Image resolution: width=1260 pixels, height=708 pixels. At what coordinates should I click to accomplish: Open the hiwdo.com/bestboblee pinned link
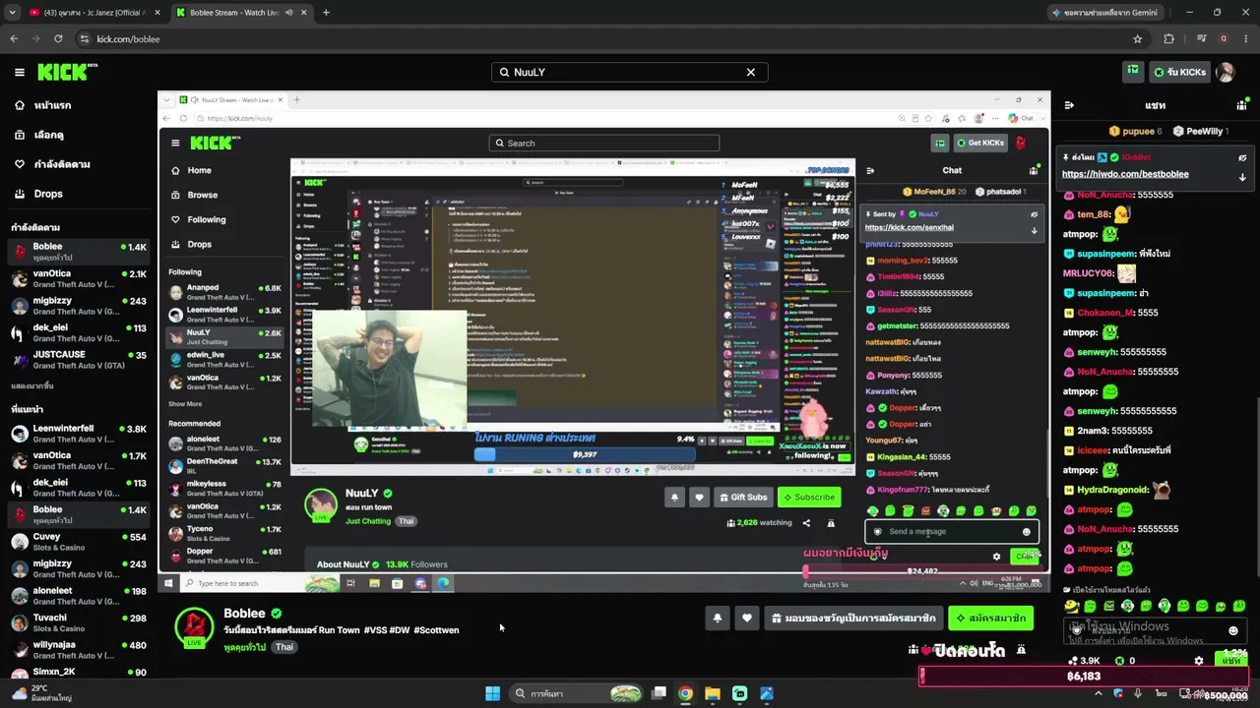click(x=1125, y=174)
